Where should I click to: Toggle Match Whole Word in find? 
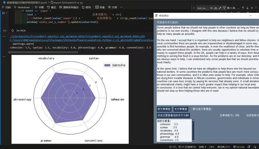tap(216, 8)
